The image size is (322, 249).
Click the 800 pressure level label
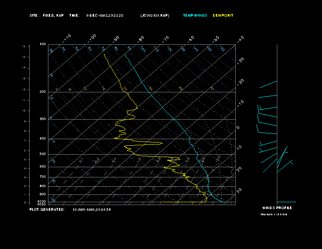coord(43,186)
